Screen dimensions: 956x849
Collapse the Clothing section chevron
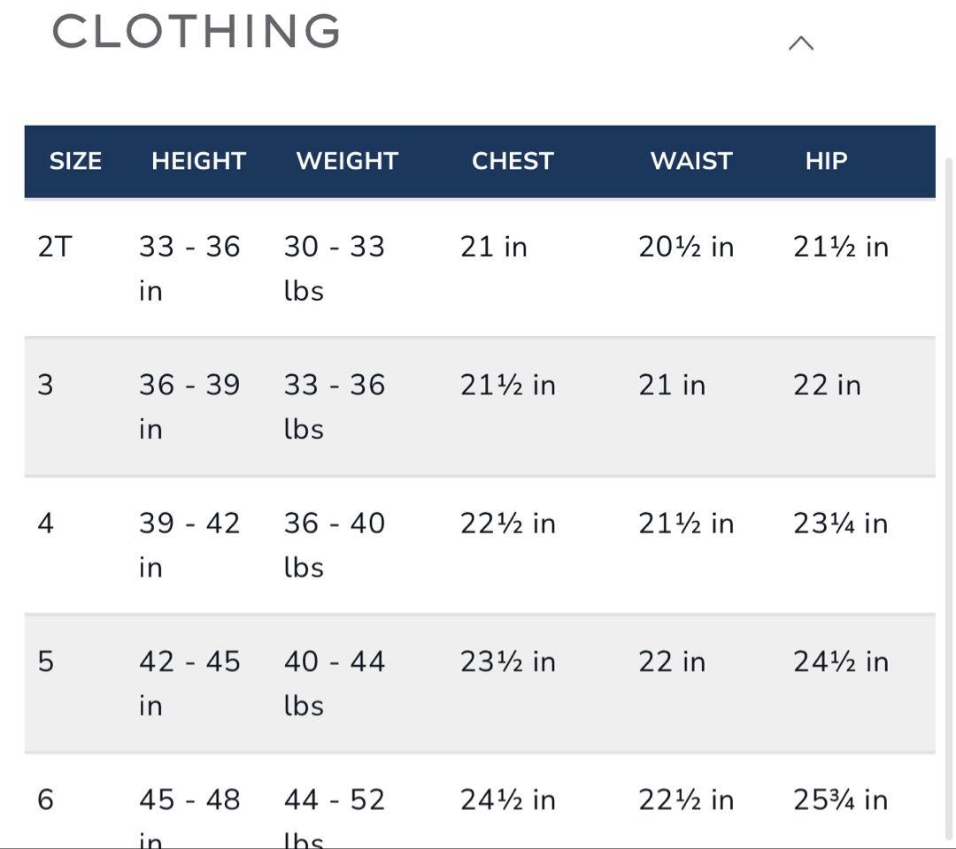tap(800, 43)
